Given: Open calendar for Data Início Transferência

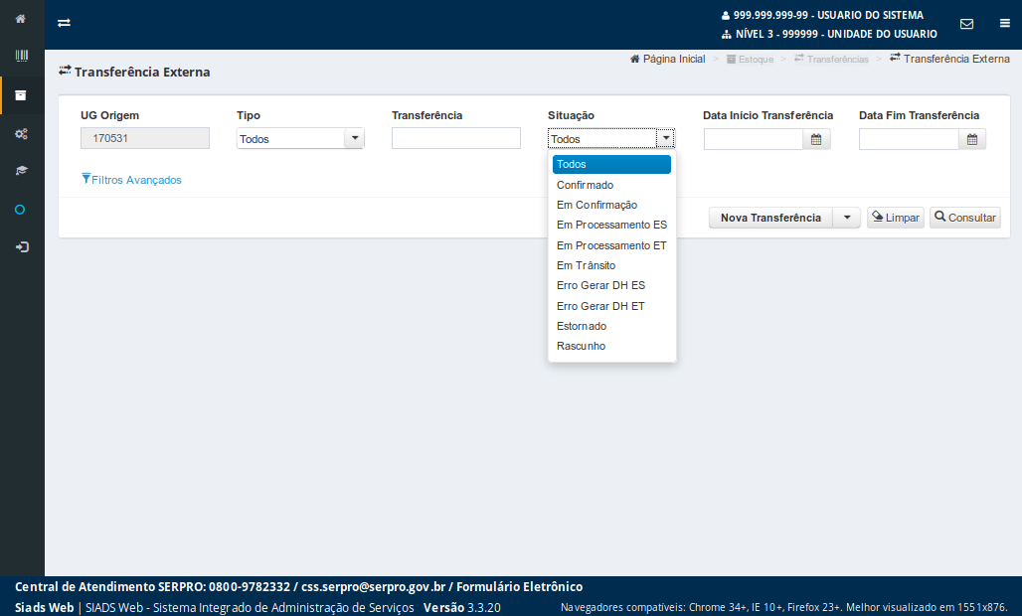Looking at the screenshot, I should point(816,139).
